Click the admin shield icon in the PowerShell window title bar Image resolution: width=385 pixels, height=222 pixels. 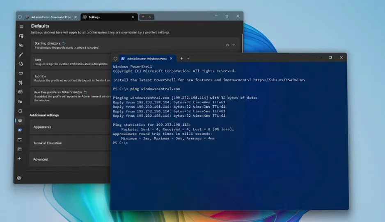click(115, 59)
